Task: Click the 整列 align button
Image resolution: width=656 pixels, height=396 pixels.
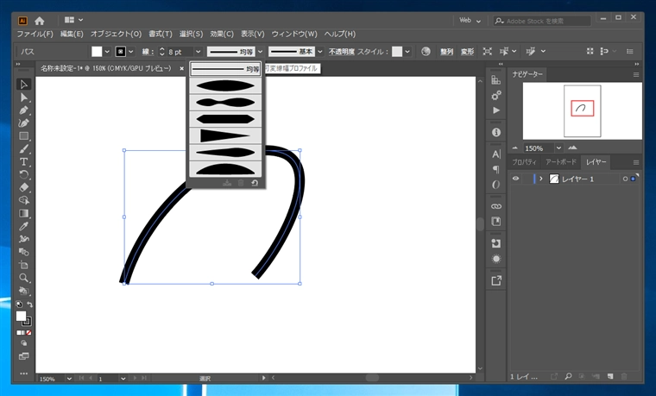Action: point(446,52)
